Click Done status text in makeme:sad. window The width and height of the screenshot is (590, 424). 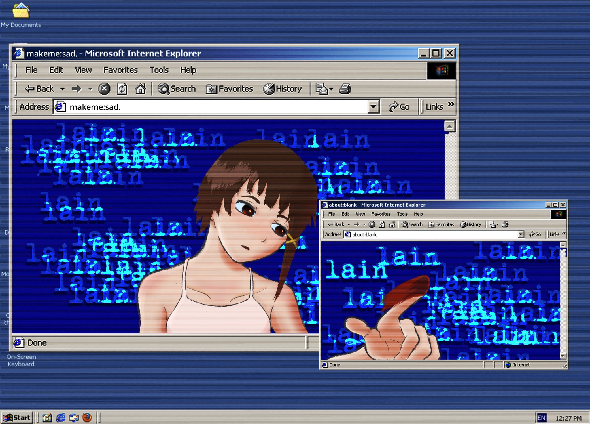point(37,343)
